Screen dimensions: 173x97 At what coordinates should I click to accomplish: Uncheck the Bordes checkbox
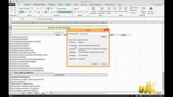point(70,52)
